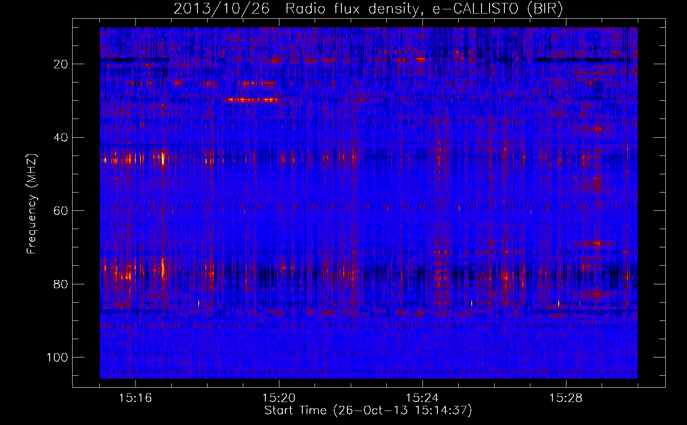Viewport: 687px width, 425px height.
Task: Click the 15:24 time tick label
Action: [422, 398]
